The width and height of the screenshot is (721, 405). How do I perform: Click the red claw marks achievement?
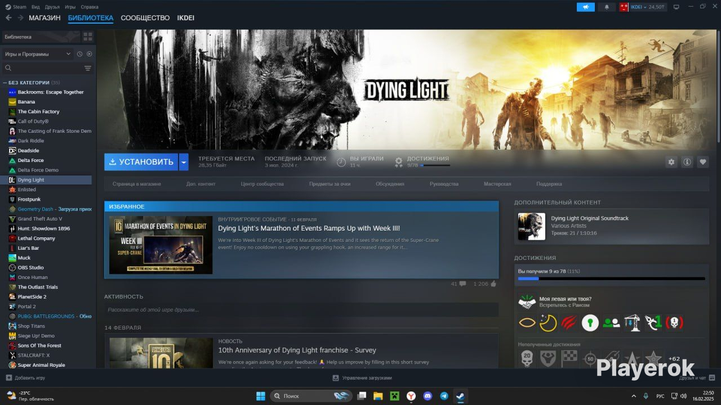click(x=569, y=323)
